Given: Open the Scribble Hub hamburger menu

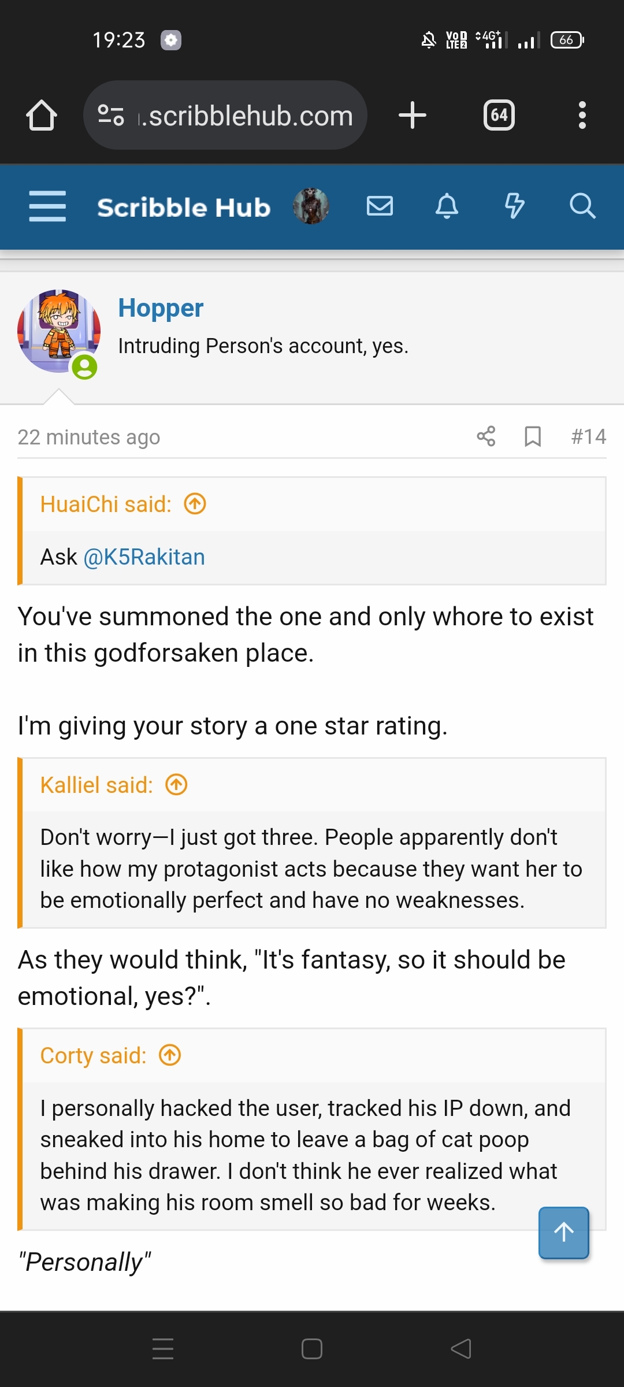Looking at the screenshot, I should pyautogui.click(x=47, y=206).
